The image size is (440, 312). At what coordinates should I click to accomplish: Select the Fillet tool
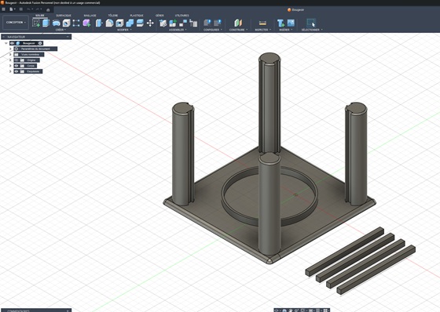pos(109,23)
